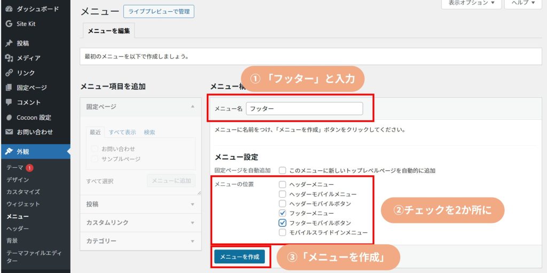Expand the 投稿 accordion section
Screen dimensions: 547x273
[140, 204]
